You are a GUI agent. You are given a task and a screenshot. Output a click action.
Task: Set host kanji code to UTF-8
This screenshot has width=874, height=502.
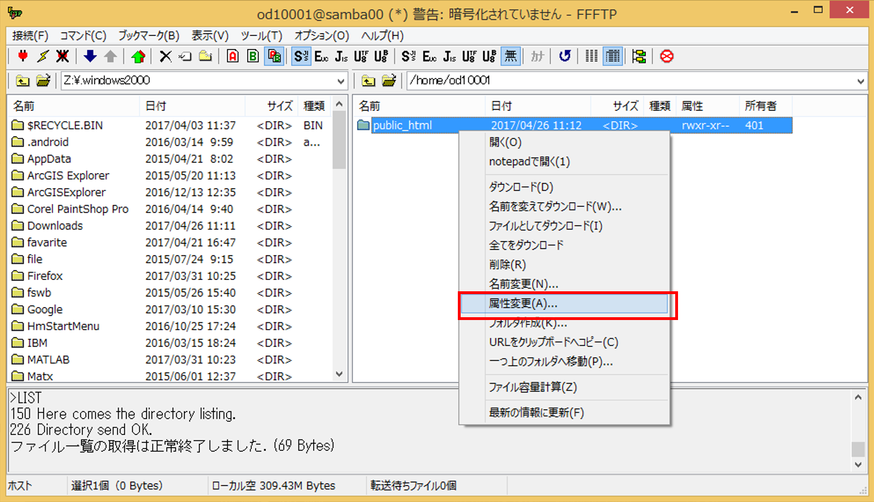(469, 56)
